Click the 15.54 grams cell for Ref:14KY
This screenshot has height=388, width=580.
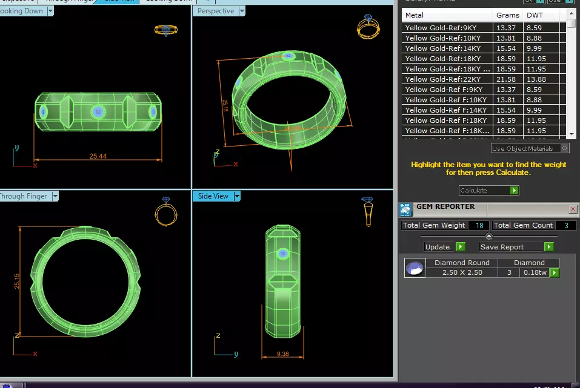point(508,48)
